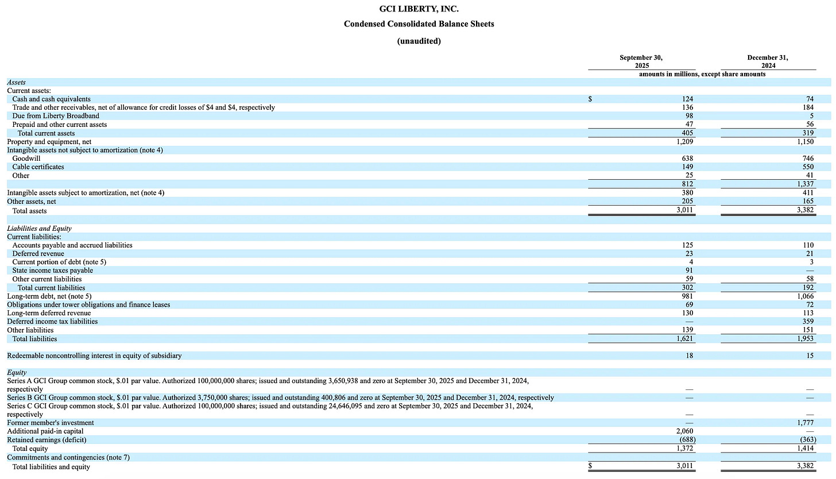Select the 'Other assets, net' label

point(34,202)
